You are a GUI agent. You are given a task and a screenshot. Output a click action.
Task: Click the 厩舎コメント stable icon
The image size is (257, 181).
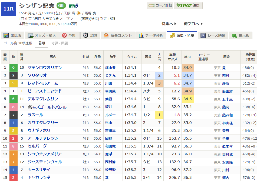point(106,35)
